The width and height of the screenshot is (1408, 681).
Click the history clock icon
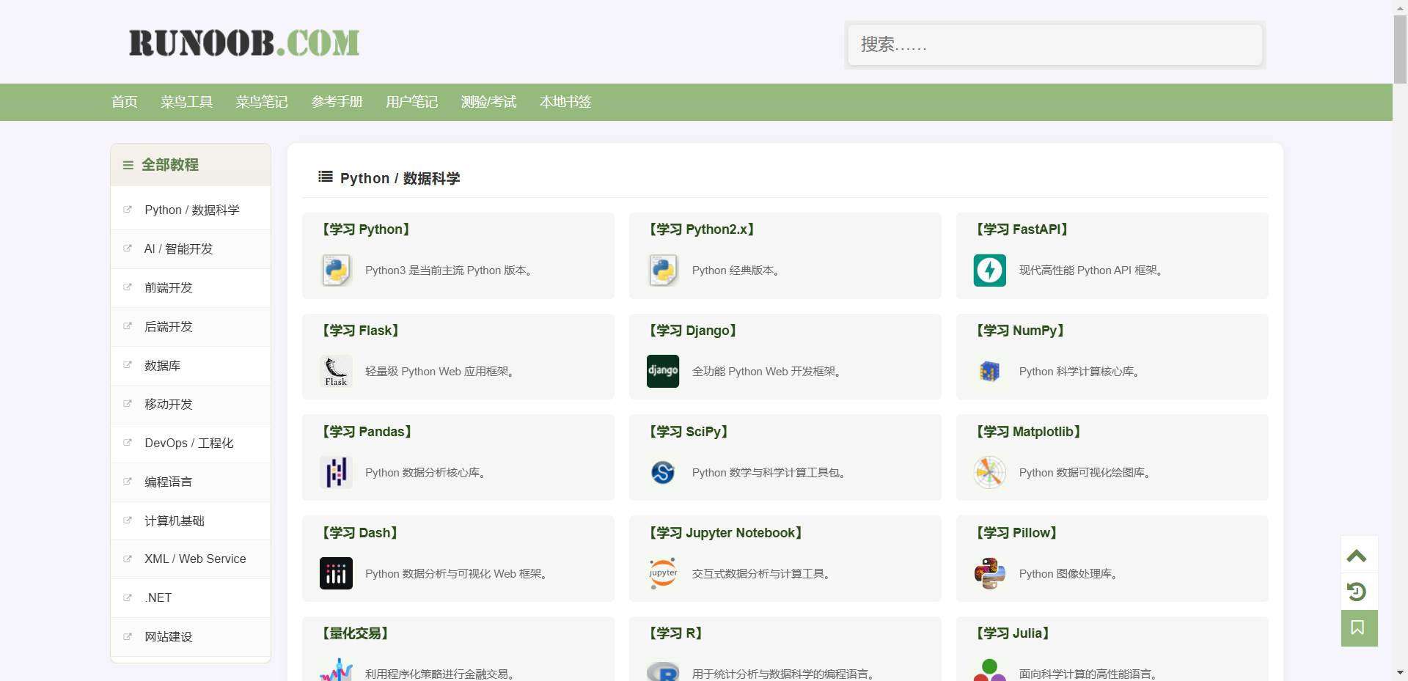click(x=1357, y=592)
